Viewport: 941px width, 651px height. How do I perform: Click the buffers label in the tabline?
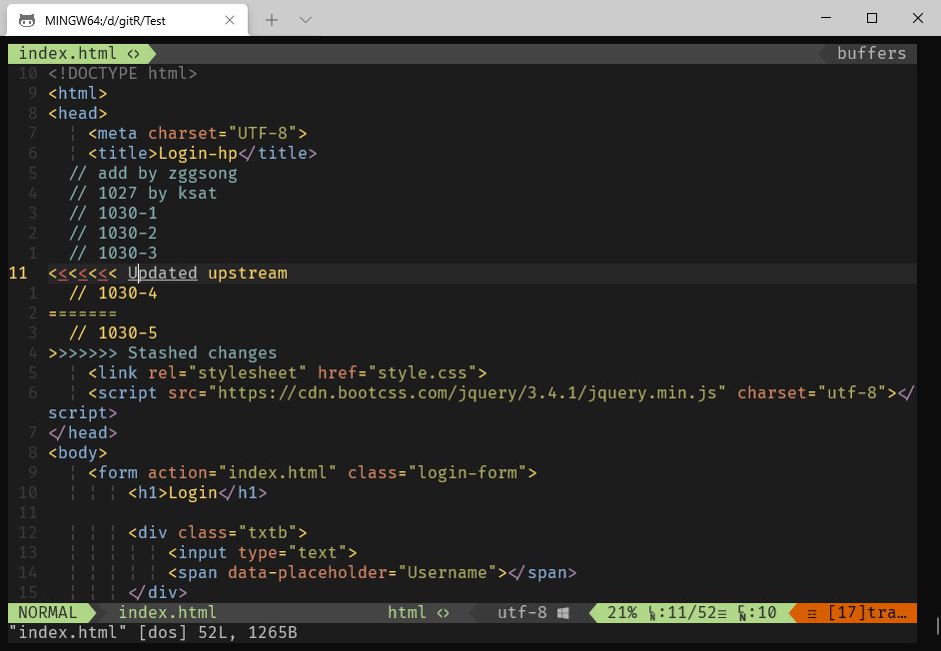(871, 53)
